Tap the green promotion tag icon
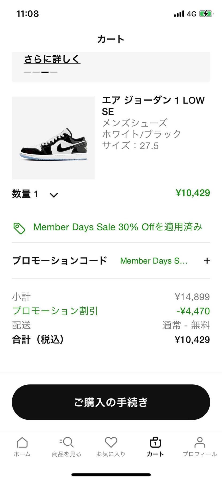Image resolution: width=222 pixels, height=481 pixels. pos(19,228)
